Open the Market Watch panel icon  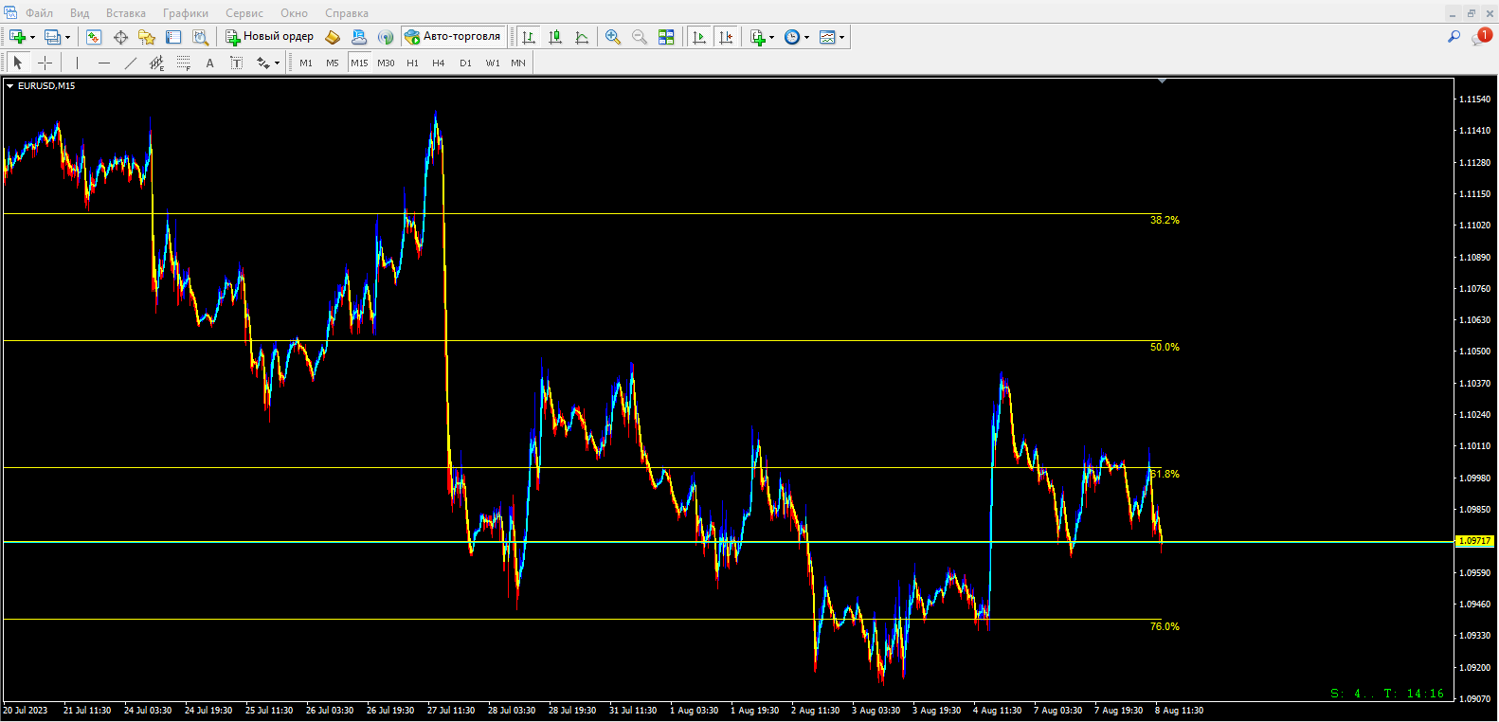coord(94,37)
